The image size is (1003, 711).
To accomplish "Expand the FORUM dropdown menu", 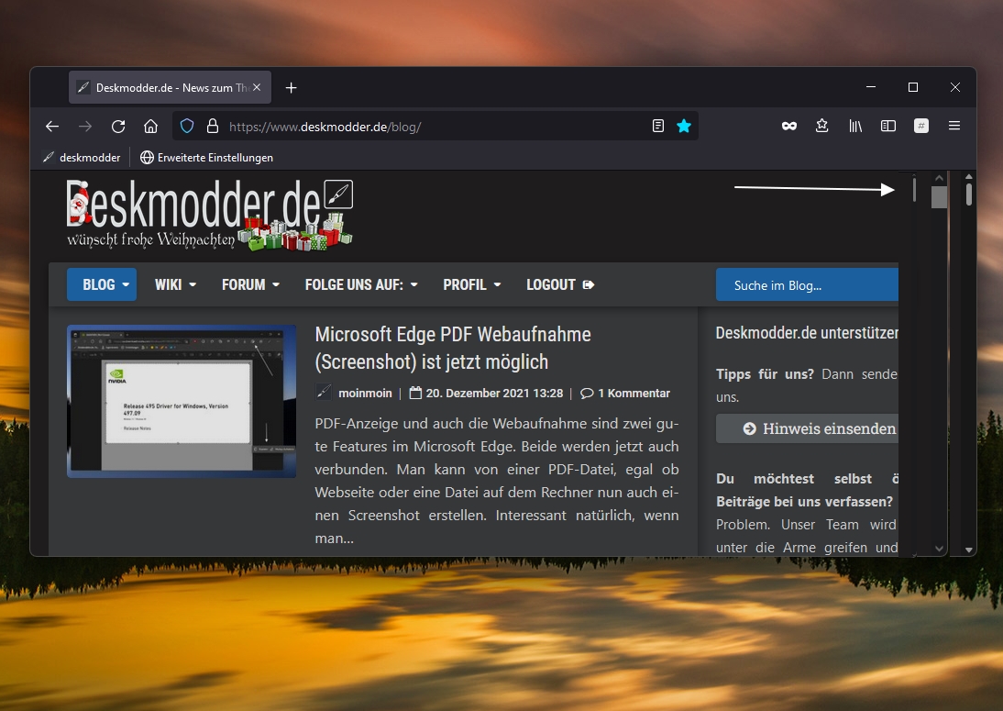I will pos(251,284).
